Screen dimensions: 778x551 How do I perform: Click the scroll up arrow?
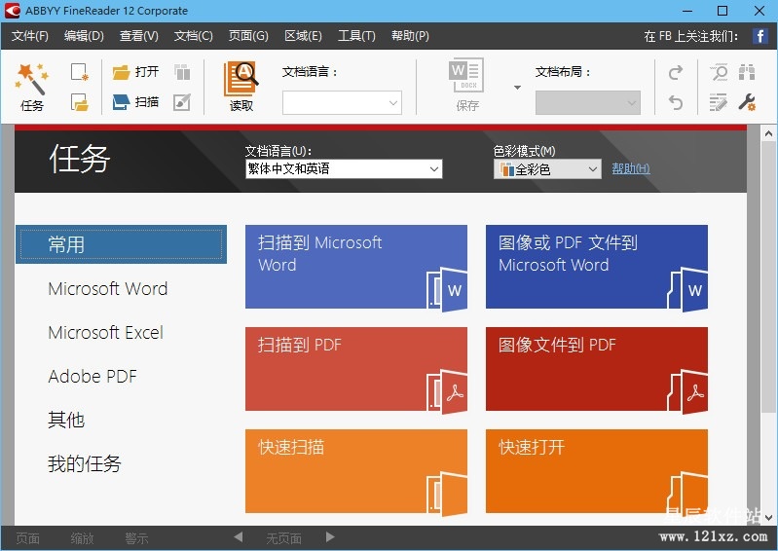(x=768, y=133)
